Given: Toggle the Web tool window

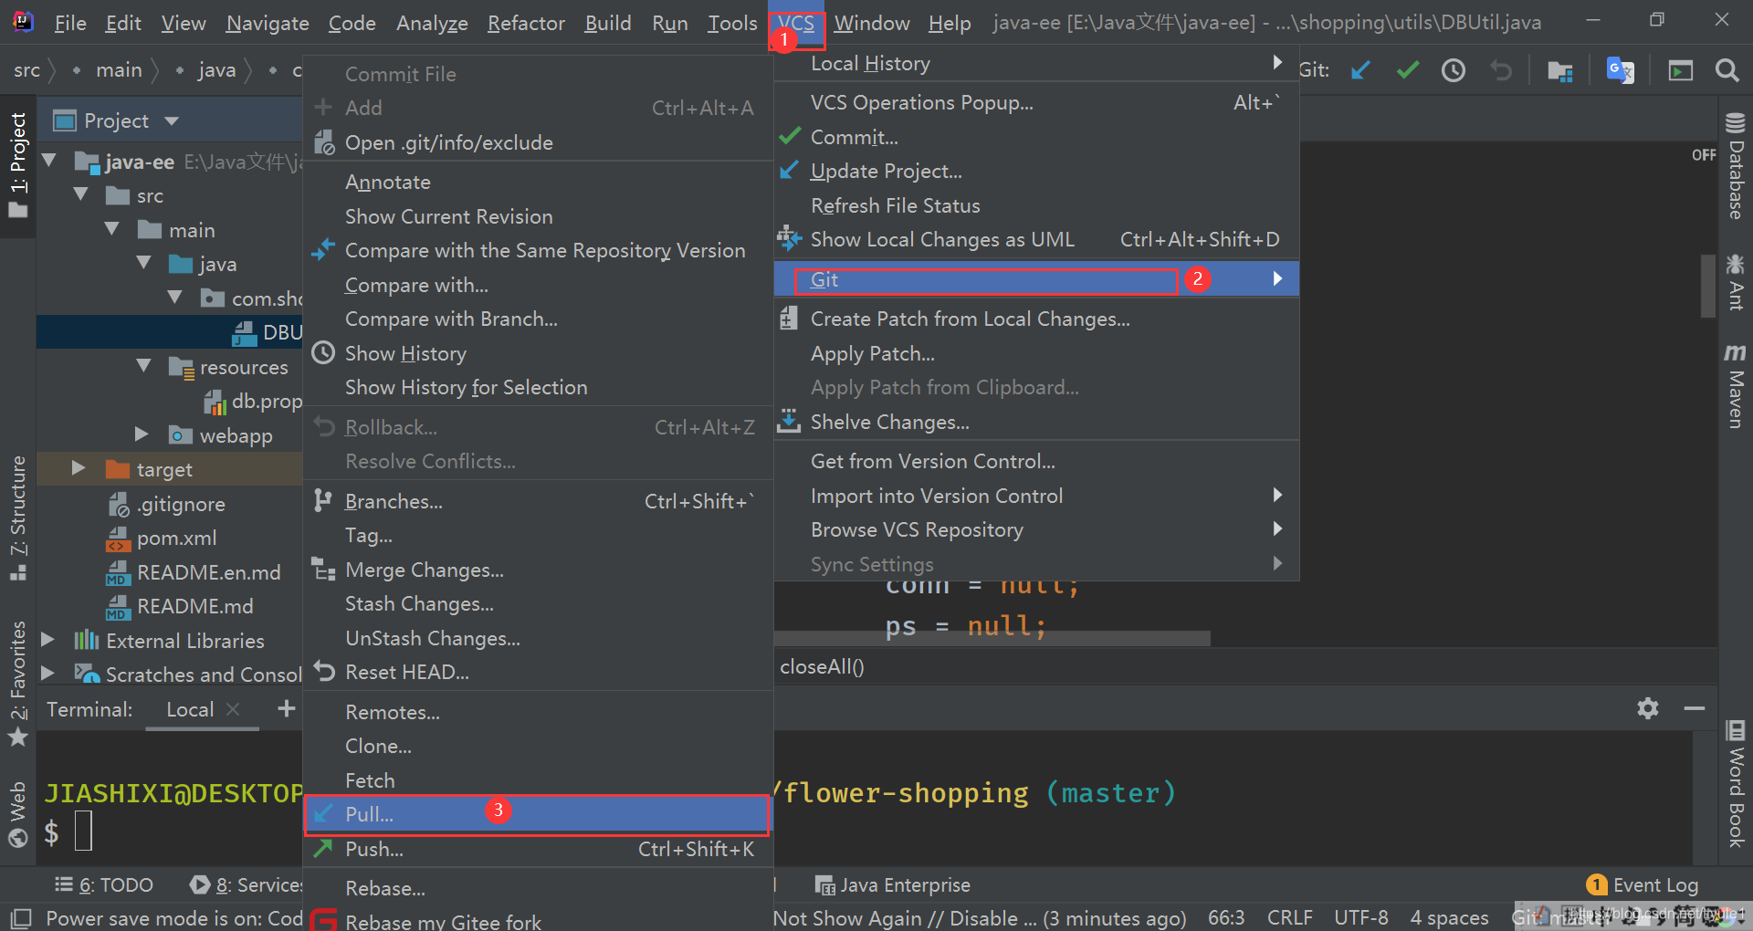Looking at the screenshot, I should coord(18,814).
